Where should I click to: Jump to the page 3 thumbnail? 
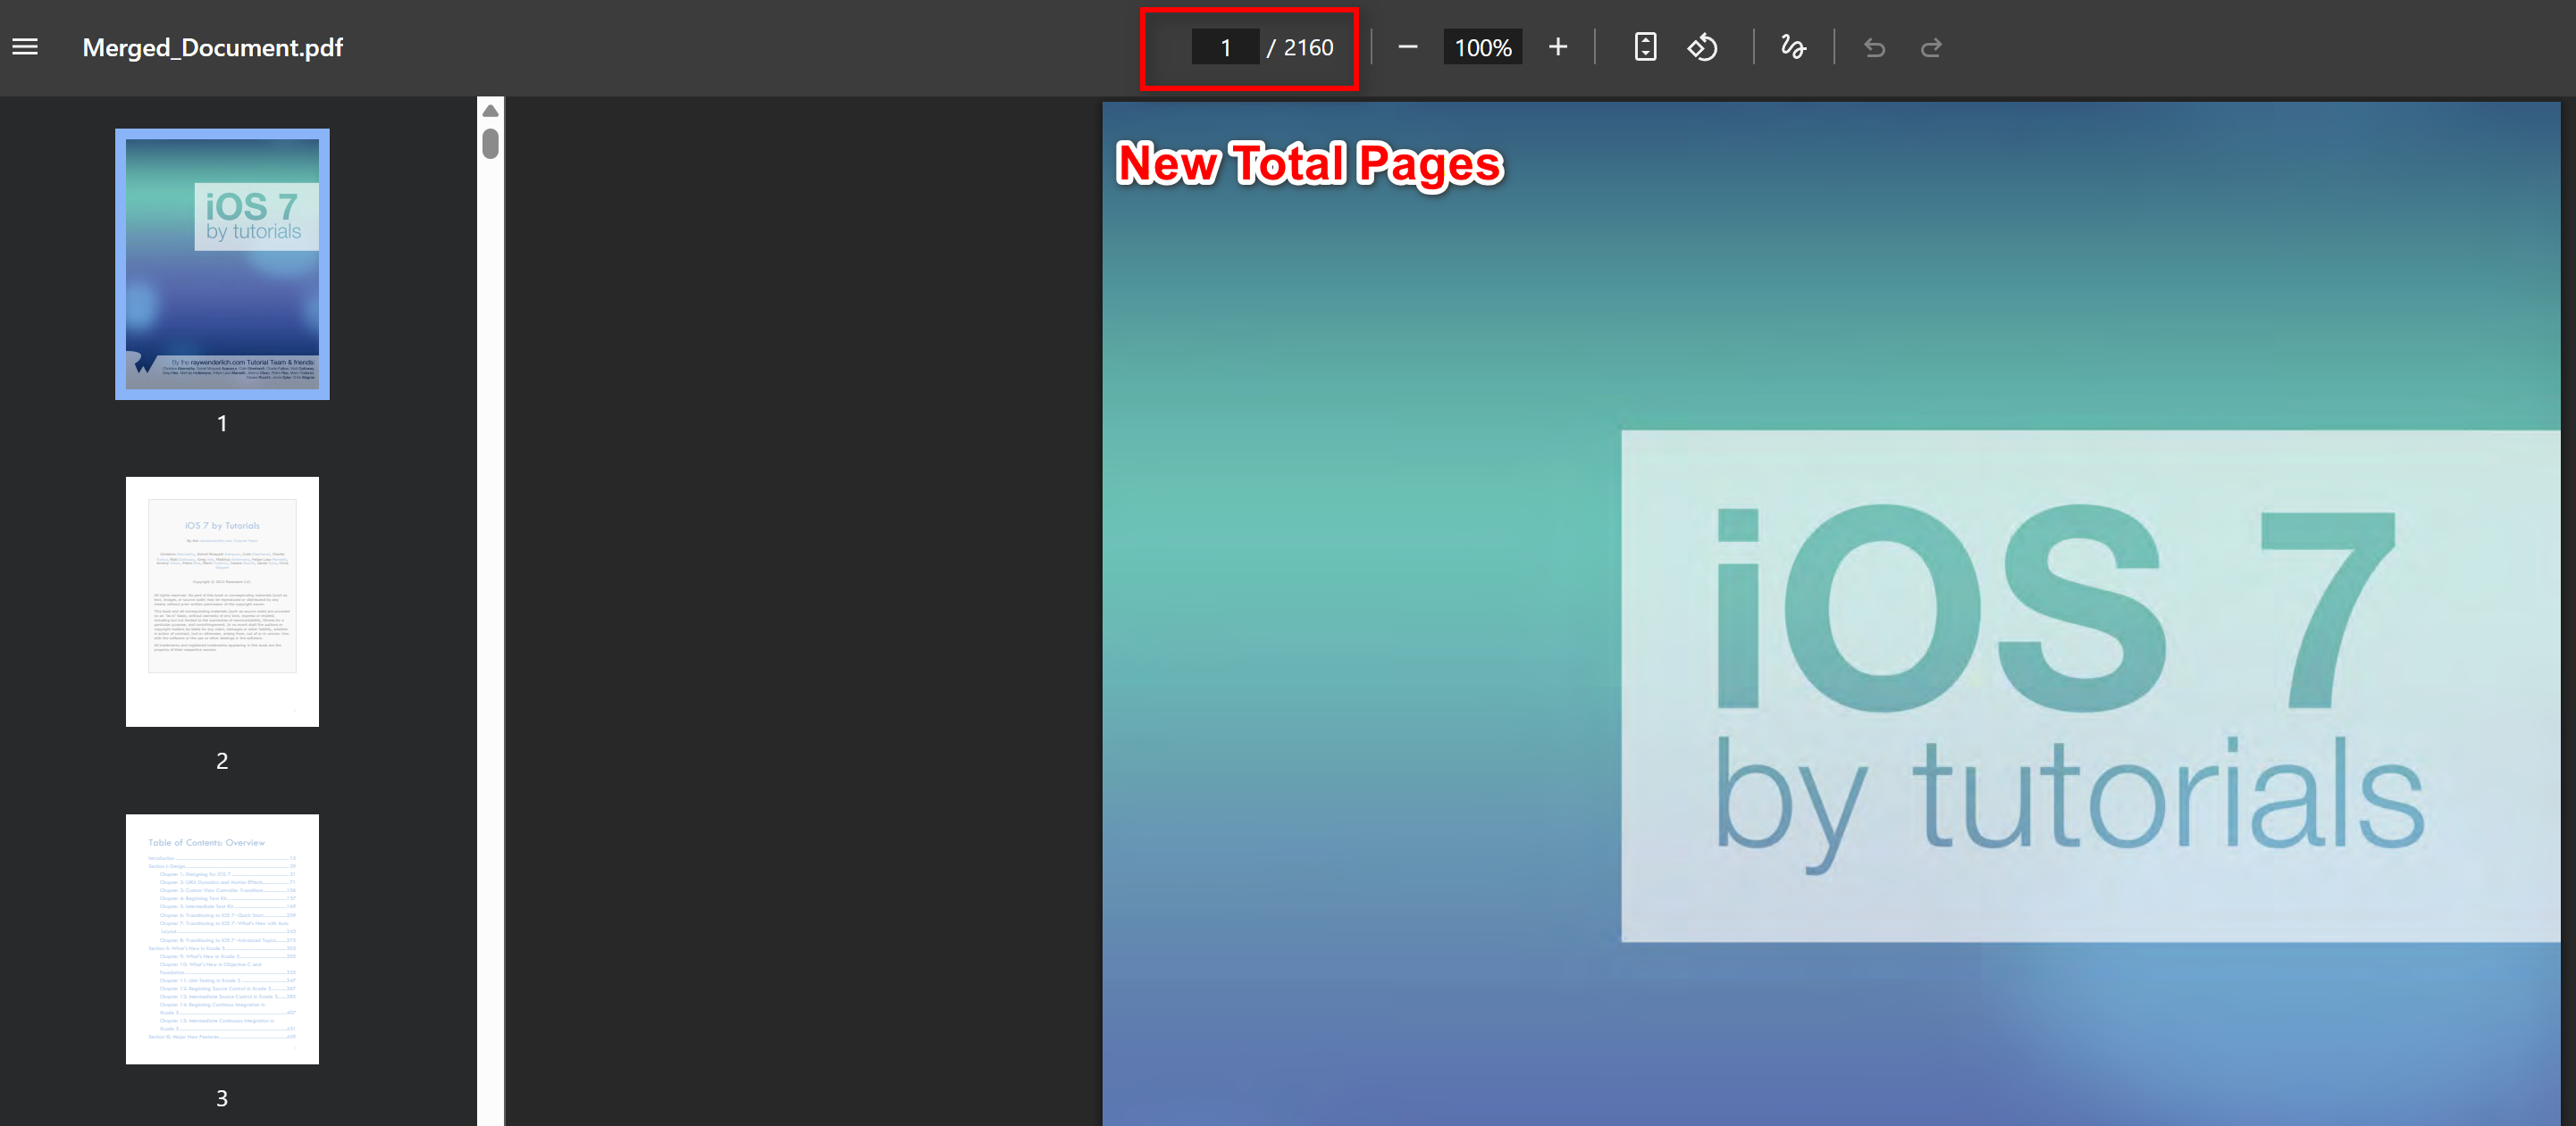222,939
